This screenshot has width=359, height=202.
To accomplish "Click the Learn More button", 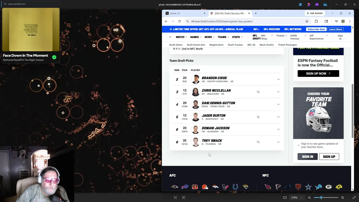I will coord(335,29).
